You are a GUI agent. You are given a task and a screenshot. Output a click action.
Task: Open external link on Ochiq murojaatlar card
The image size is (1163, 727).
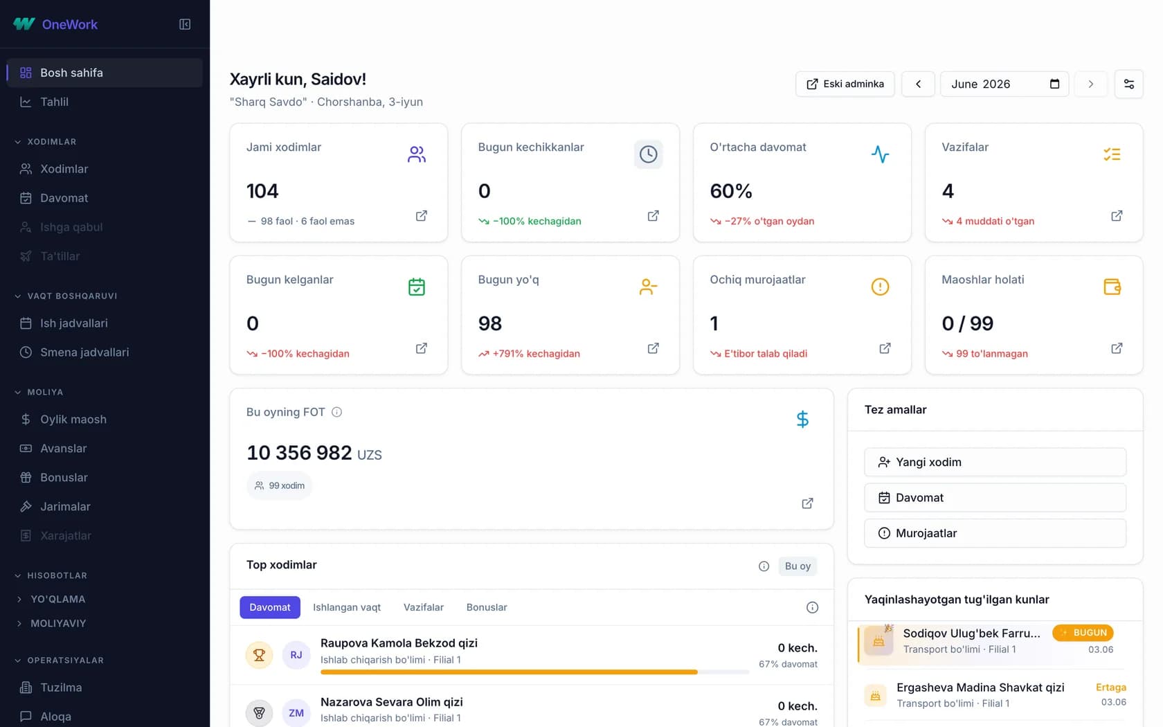885,348
